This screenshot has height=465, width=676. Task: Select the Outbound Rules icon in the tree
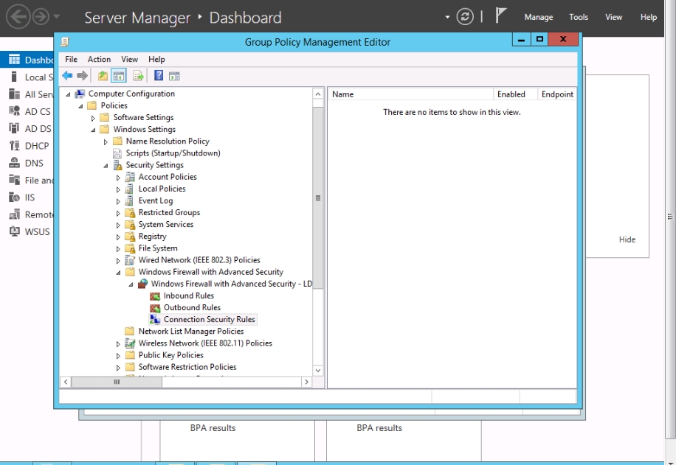click(x=155, y=308)
